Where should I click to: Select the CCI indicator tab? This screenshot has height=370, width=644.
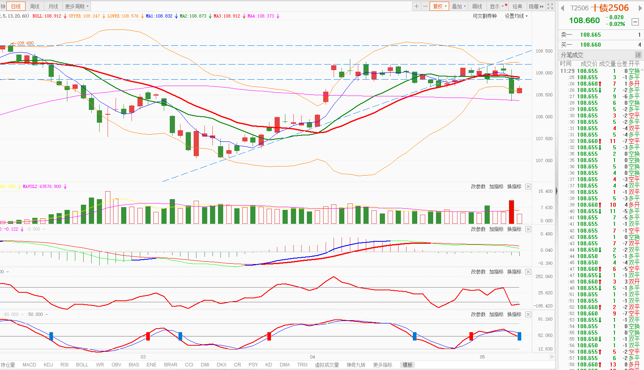[x=189, y=365]
